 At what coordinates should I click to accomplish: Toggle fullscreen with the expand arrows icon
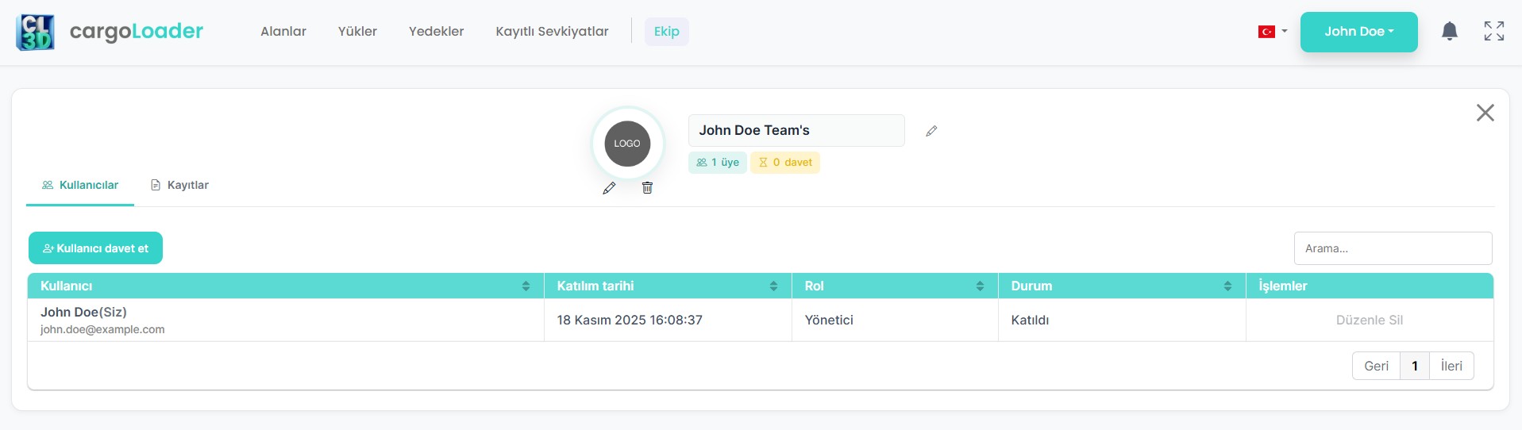1493,32
